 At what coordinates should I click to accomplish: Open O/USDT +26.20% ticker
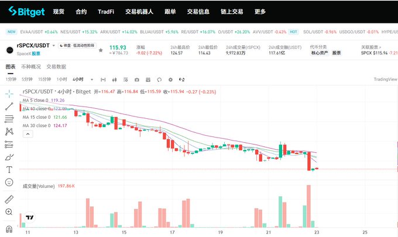pyautogui.click(x=234, y=32)
